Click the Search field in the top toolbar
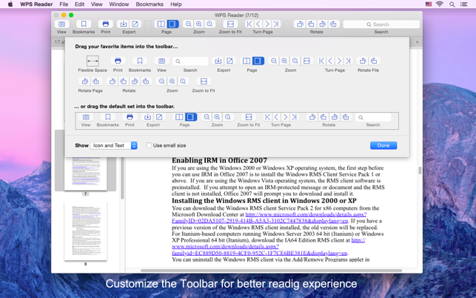476x298 pixels. (x=381, y=24)
